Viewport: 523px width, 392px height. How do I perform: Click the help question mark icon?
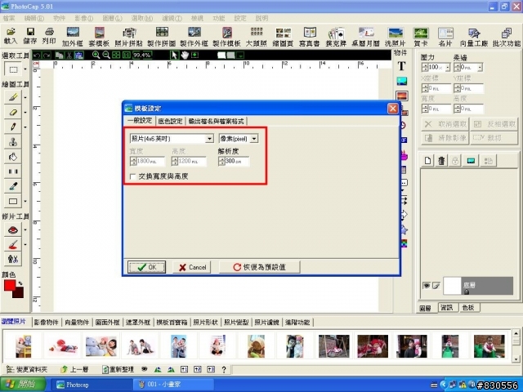[x=224, y=369]
